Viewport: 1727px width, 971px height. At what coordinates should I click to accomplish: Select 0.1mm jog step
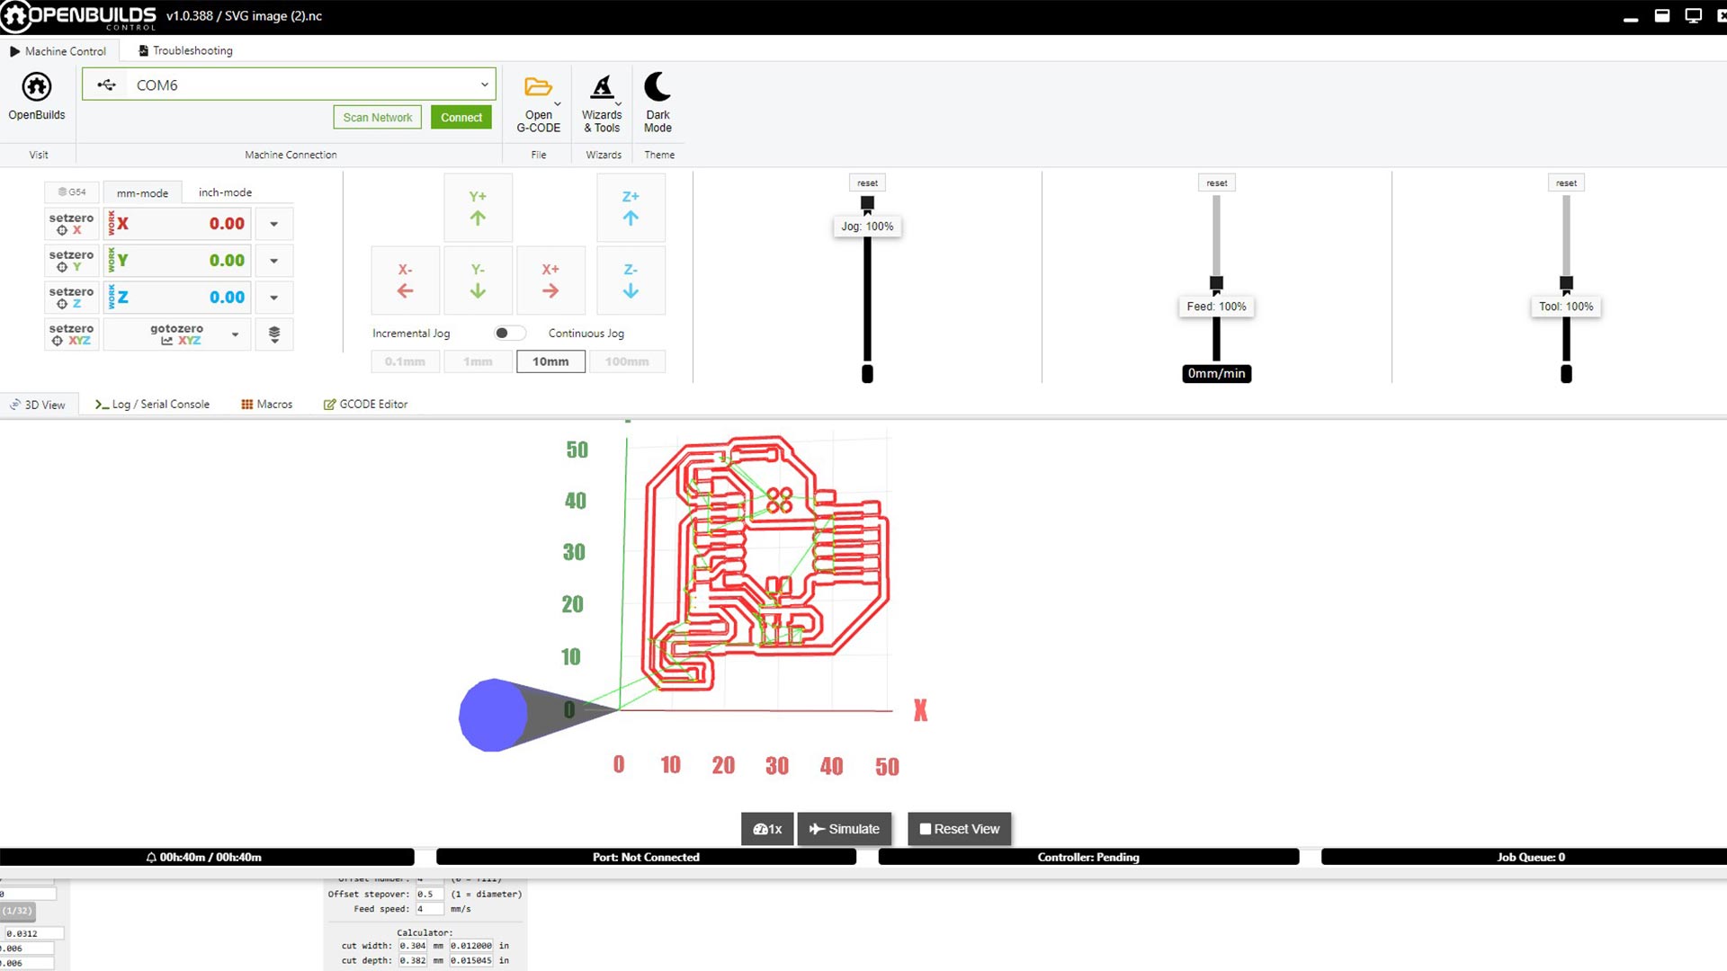tap(405, 361)
